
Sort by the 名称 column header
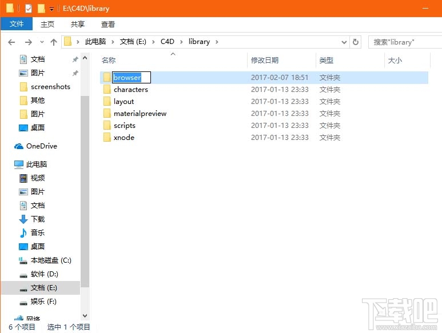pos(108,60)
